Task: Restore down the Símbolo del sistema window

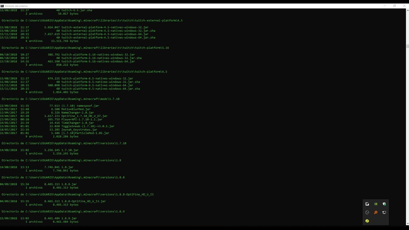Action: click(x=394, y=6)
